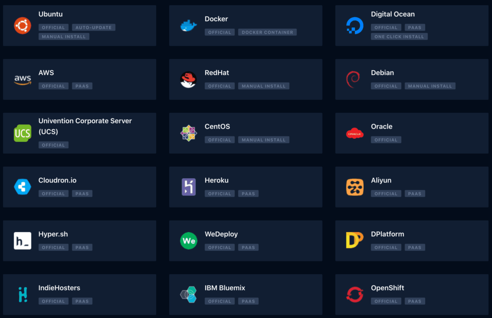This screenshot has height=318, width=492.
Task: Select the Digital Ocean logo icon
Action: click(355, 25)
